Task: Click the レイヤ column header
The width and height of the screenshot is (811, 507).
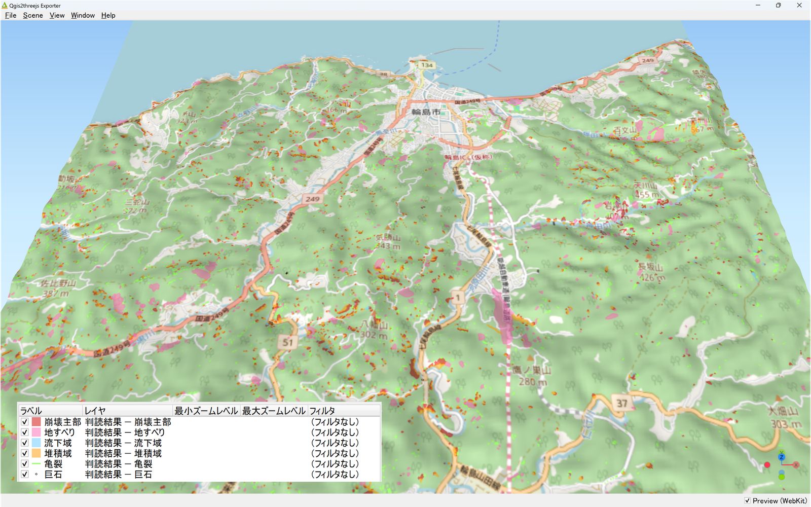Action: [128, 411]
